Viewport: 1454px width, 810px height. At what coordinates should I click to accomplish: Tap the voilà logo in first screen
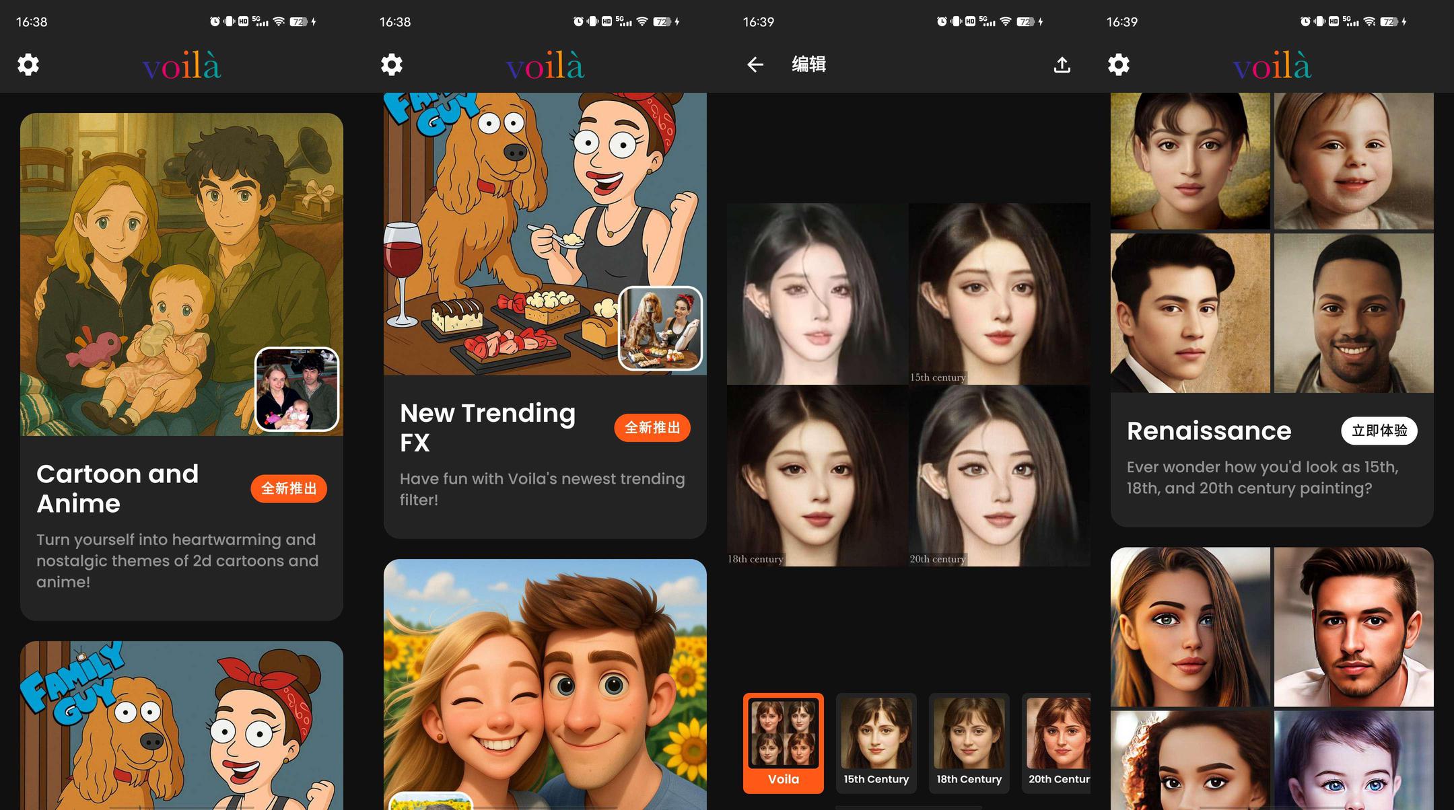(x=182, y=65)
